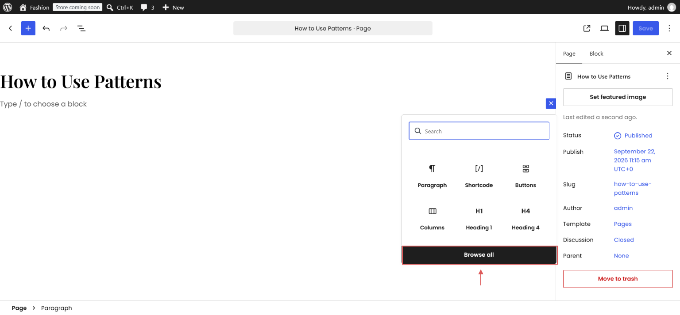The width and height of the screenshot is (680, 315).
Task: Click Browse all blocks button
Action: pos(479,255)
